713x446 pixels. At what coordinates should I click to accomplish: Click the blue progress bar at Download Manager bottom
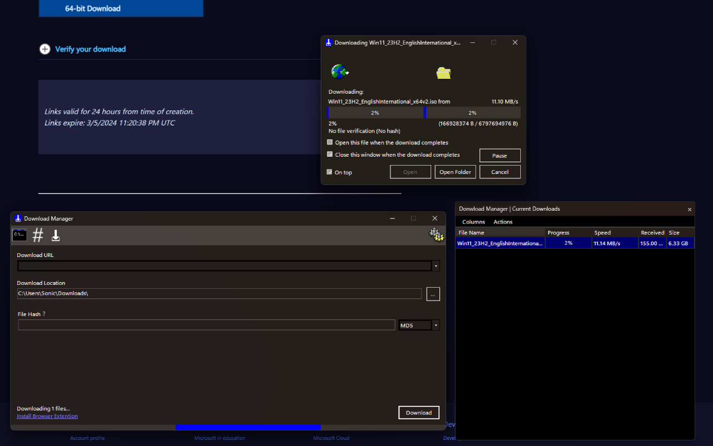click(x=248, y=427)
